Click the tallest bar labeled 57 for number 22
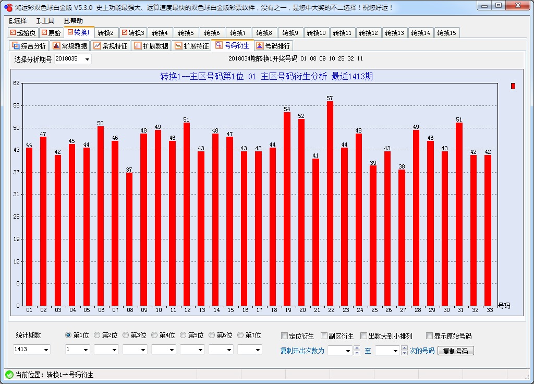 click(x=330, y=203)
